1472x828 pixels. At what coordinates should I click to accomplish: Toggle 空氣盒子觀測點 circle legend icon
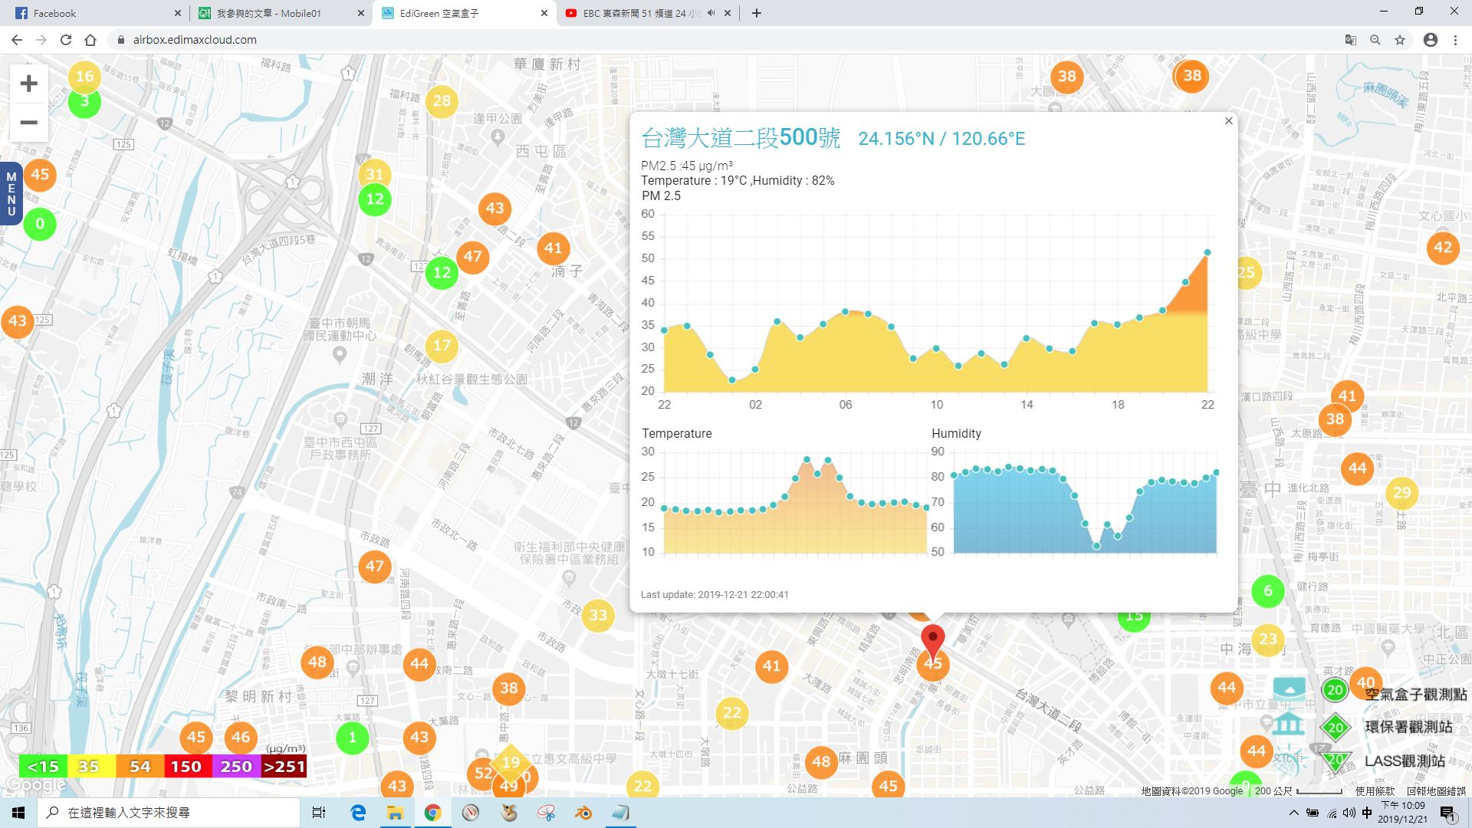click(x=1335, y=690)
